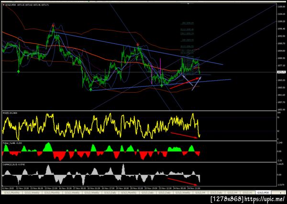
Task: Select the RSI(5) 20.2484 indicator label
Action: (9, 113)
